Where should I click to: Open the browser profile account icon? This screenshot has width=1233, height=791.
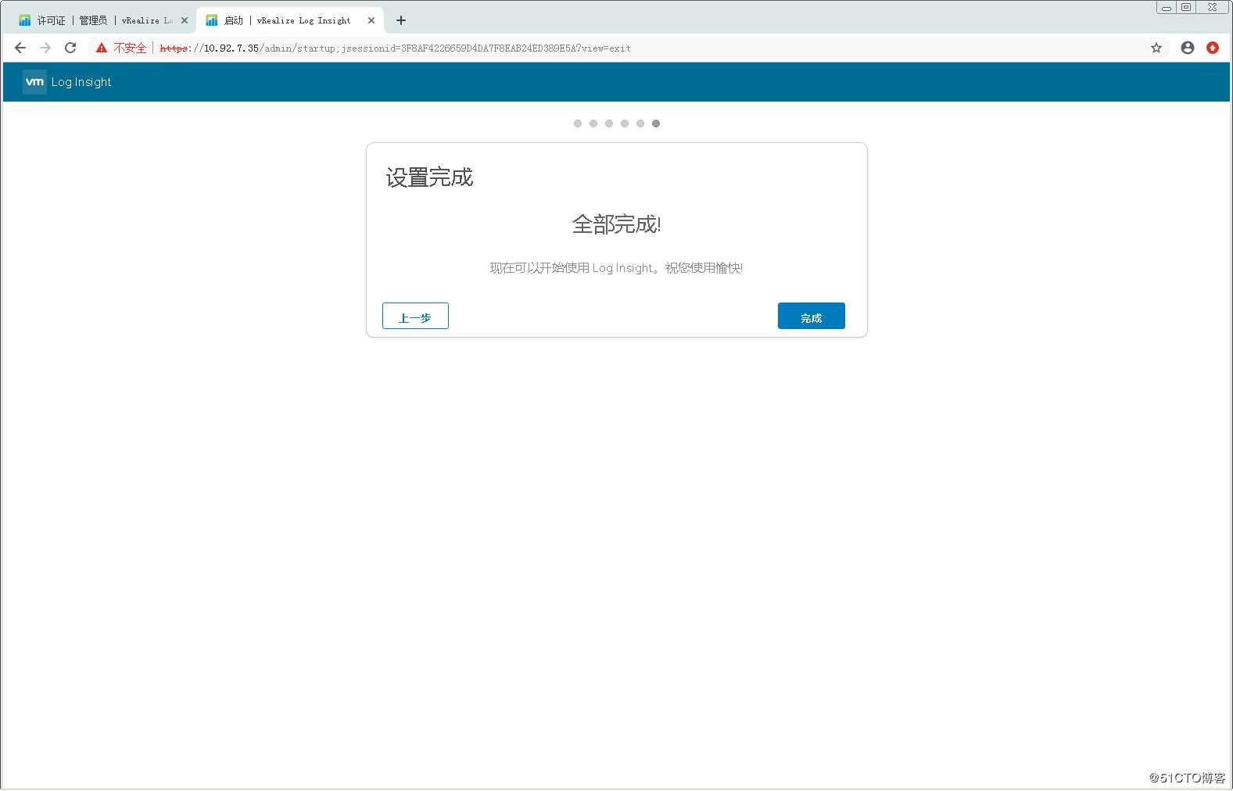click(1188, 48)
